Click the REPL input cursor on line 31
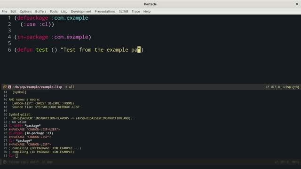301x169 pixels. 17,156
